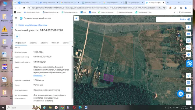Viewport: 195px width, 110px height.
Task: Select the status value Учтенный
Action: click(x=38, y=85)
